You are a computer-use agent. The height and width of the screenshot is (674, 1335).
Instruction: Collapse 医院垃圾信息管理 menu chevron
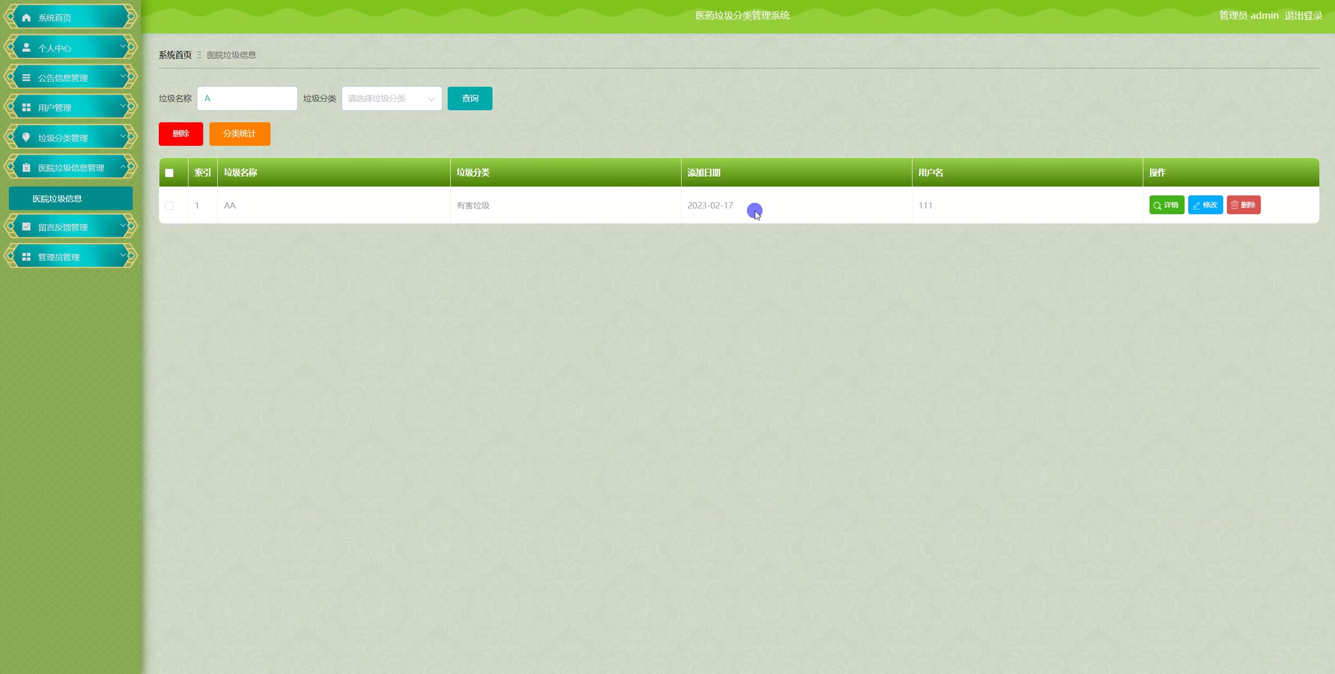[x=123, y=166]
